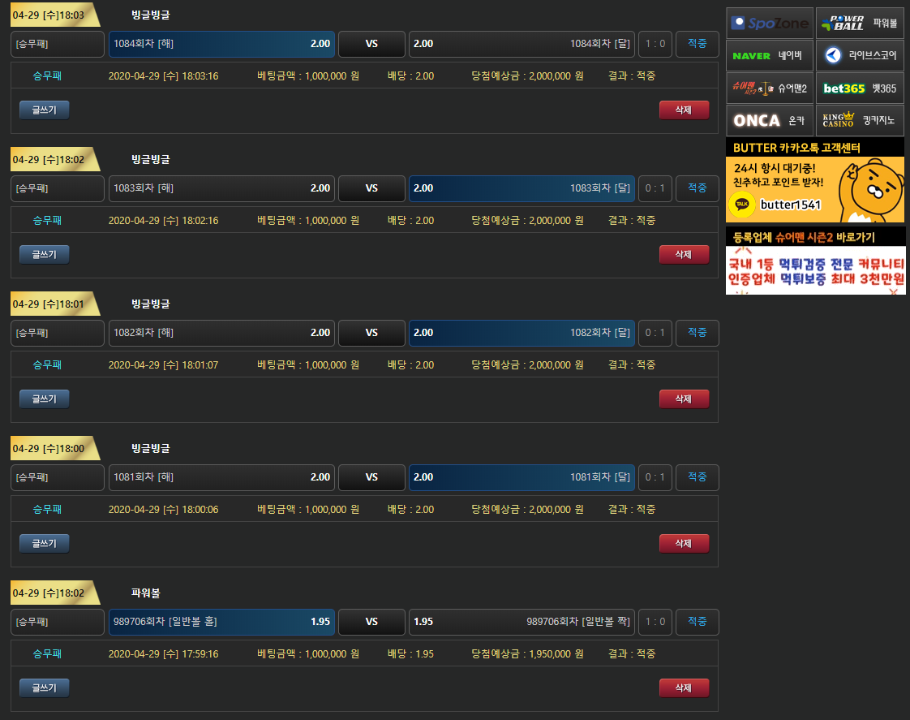910x720 pixels.
Task: Delete the 1082회차 bet entry
Action: pos(684,399)
